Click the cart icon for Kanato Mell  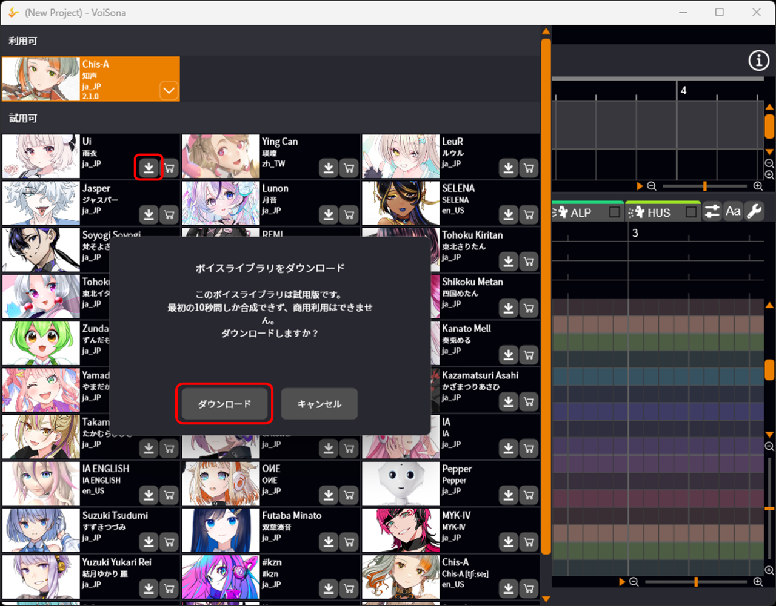529,354
